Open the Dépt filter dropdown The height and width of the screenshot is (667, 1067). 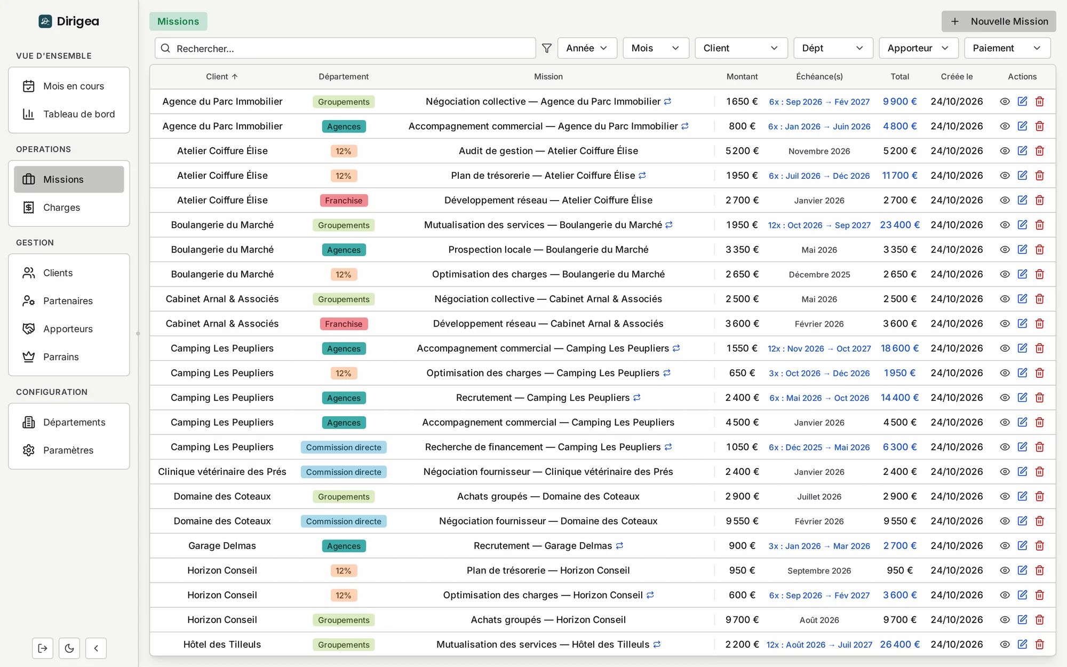click(833, 48)
